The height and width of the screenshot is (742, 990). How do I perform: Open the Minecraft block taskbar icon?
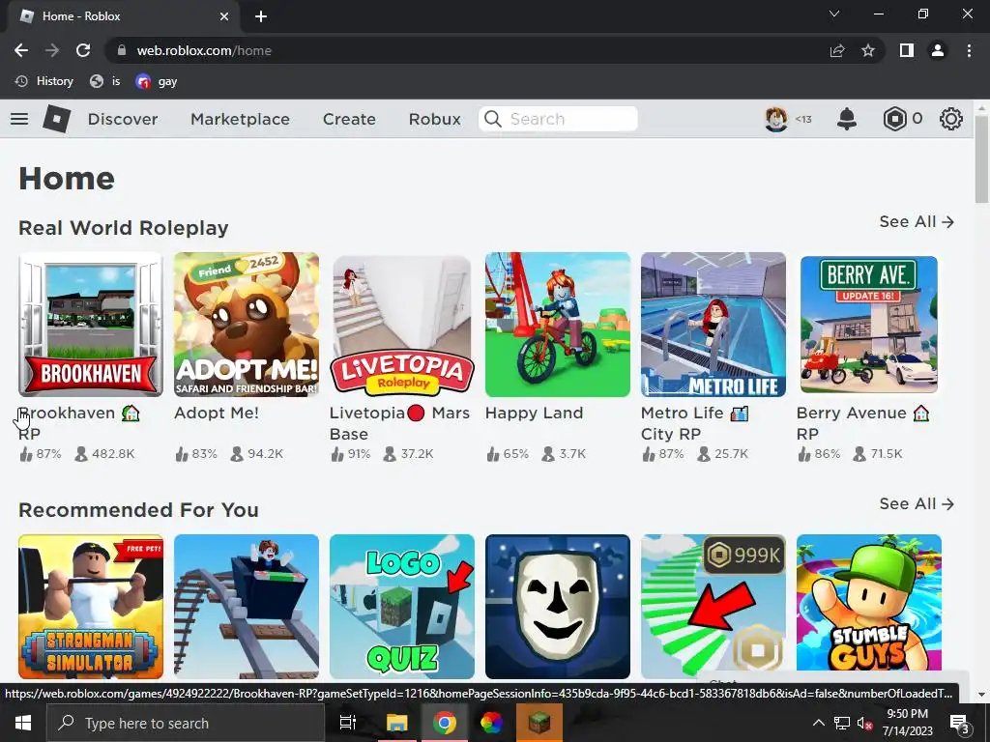(x=539, y=723)
